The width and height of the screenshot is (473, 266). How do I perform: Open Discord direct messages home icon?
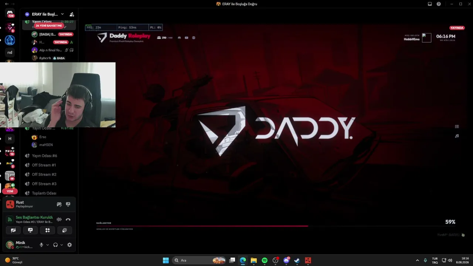[x=10, y=14]
